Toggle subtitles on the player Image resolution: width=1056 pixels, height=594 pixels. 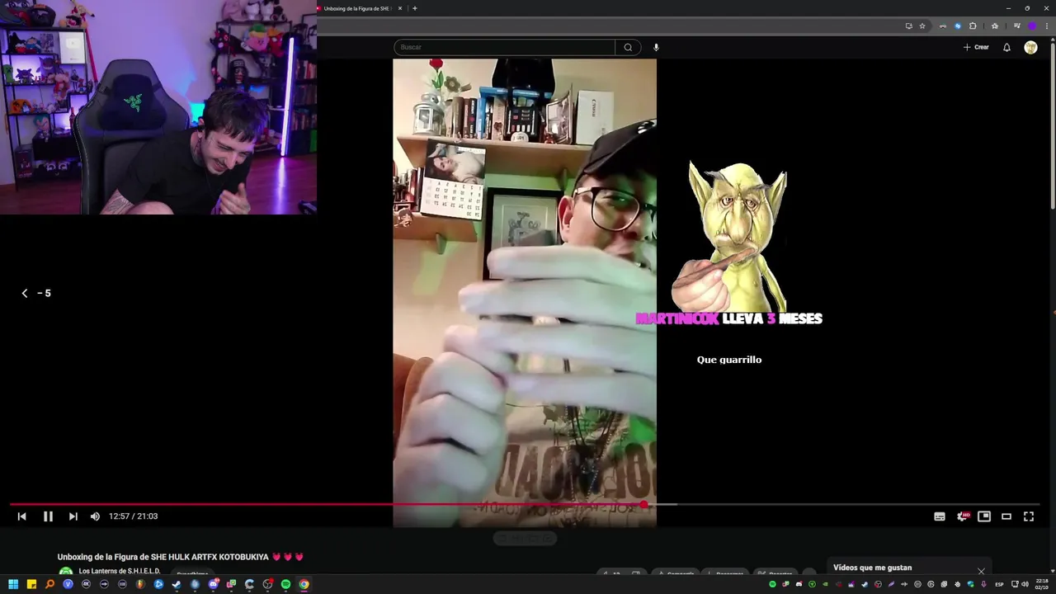tap(940, 516)
